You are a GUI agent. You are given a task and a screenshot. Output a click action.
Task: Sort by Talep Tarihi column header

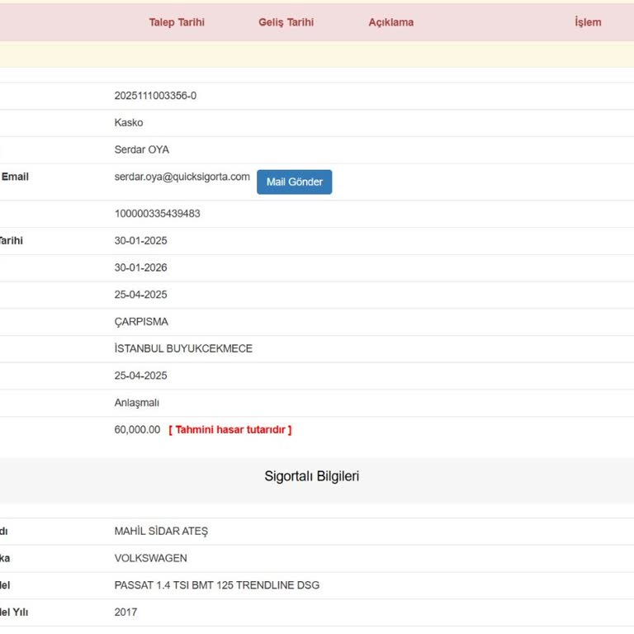click(x=177, y=22)
